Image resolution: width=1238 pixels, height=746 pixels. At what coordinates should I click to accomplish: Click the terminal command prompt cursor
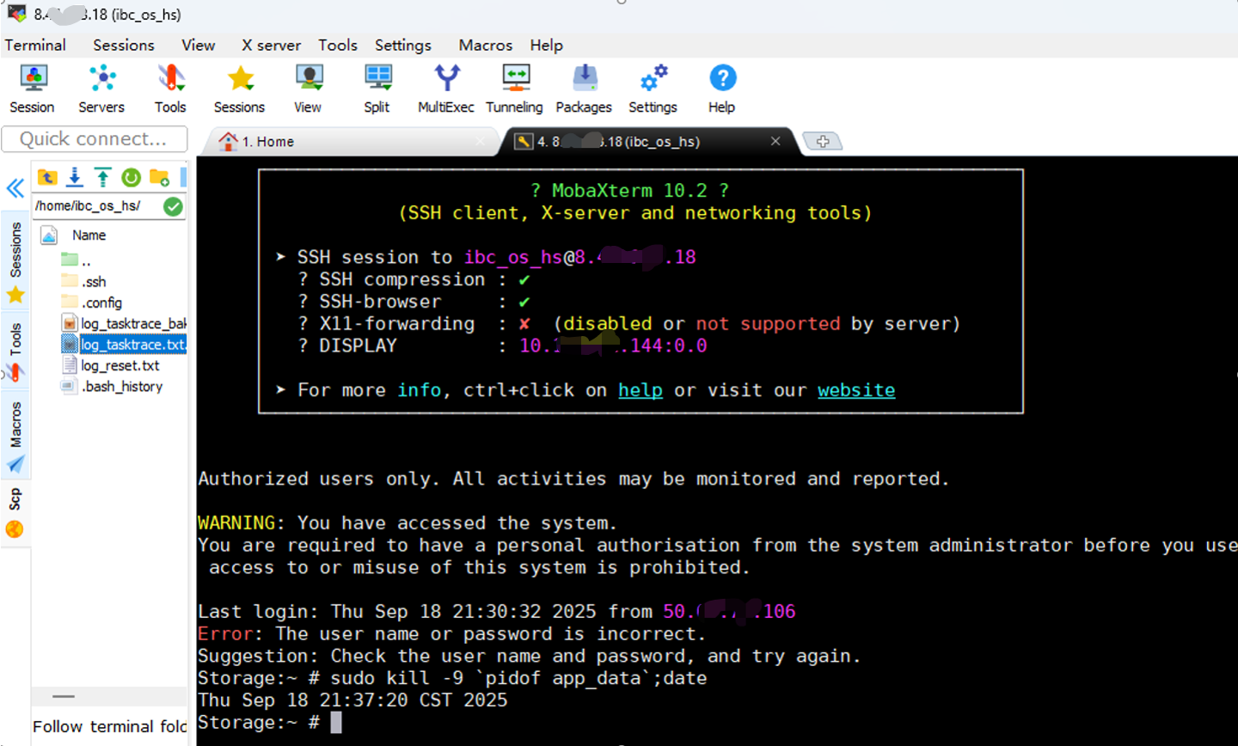[336, 722]
